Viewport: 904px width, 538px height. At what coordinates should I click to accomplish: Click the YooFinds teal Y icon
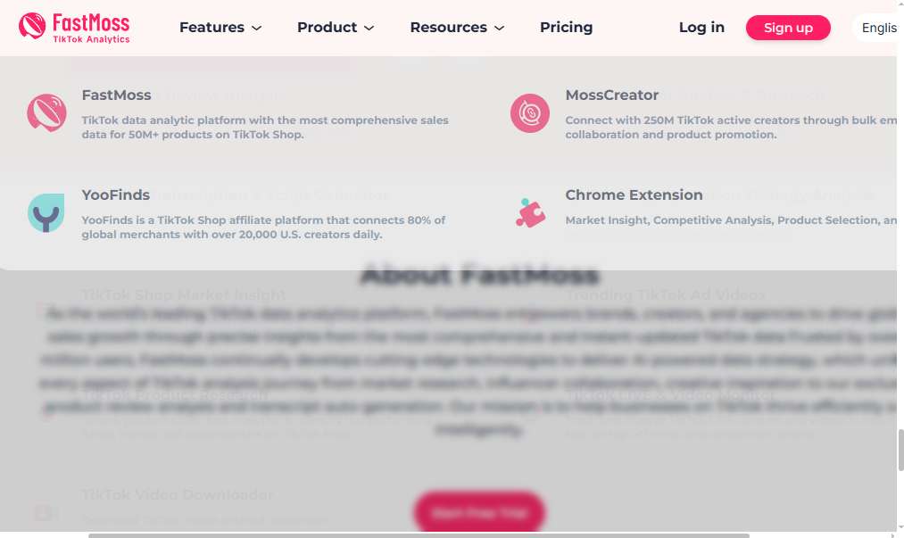click(x=46, y=212)
